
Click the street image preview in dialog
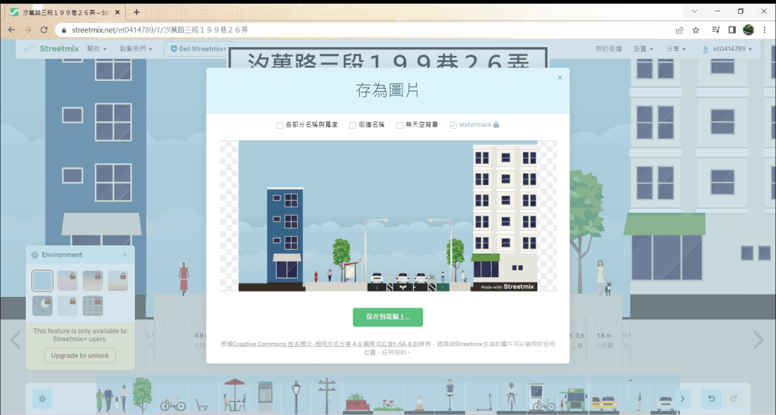tap(388, 216)
